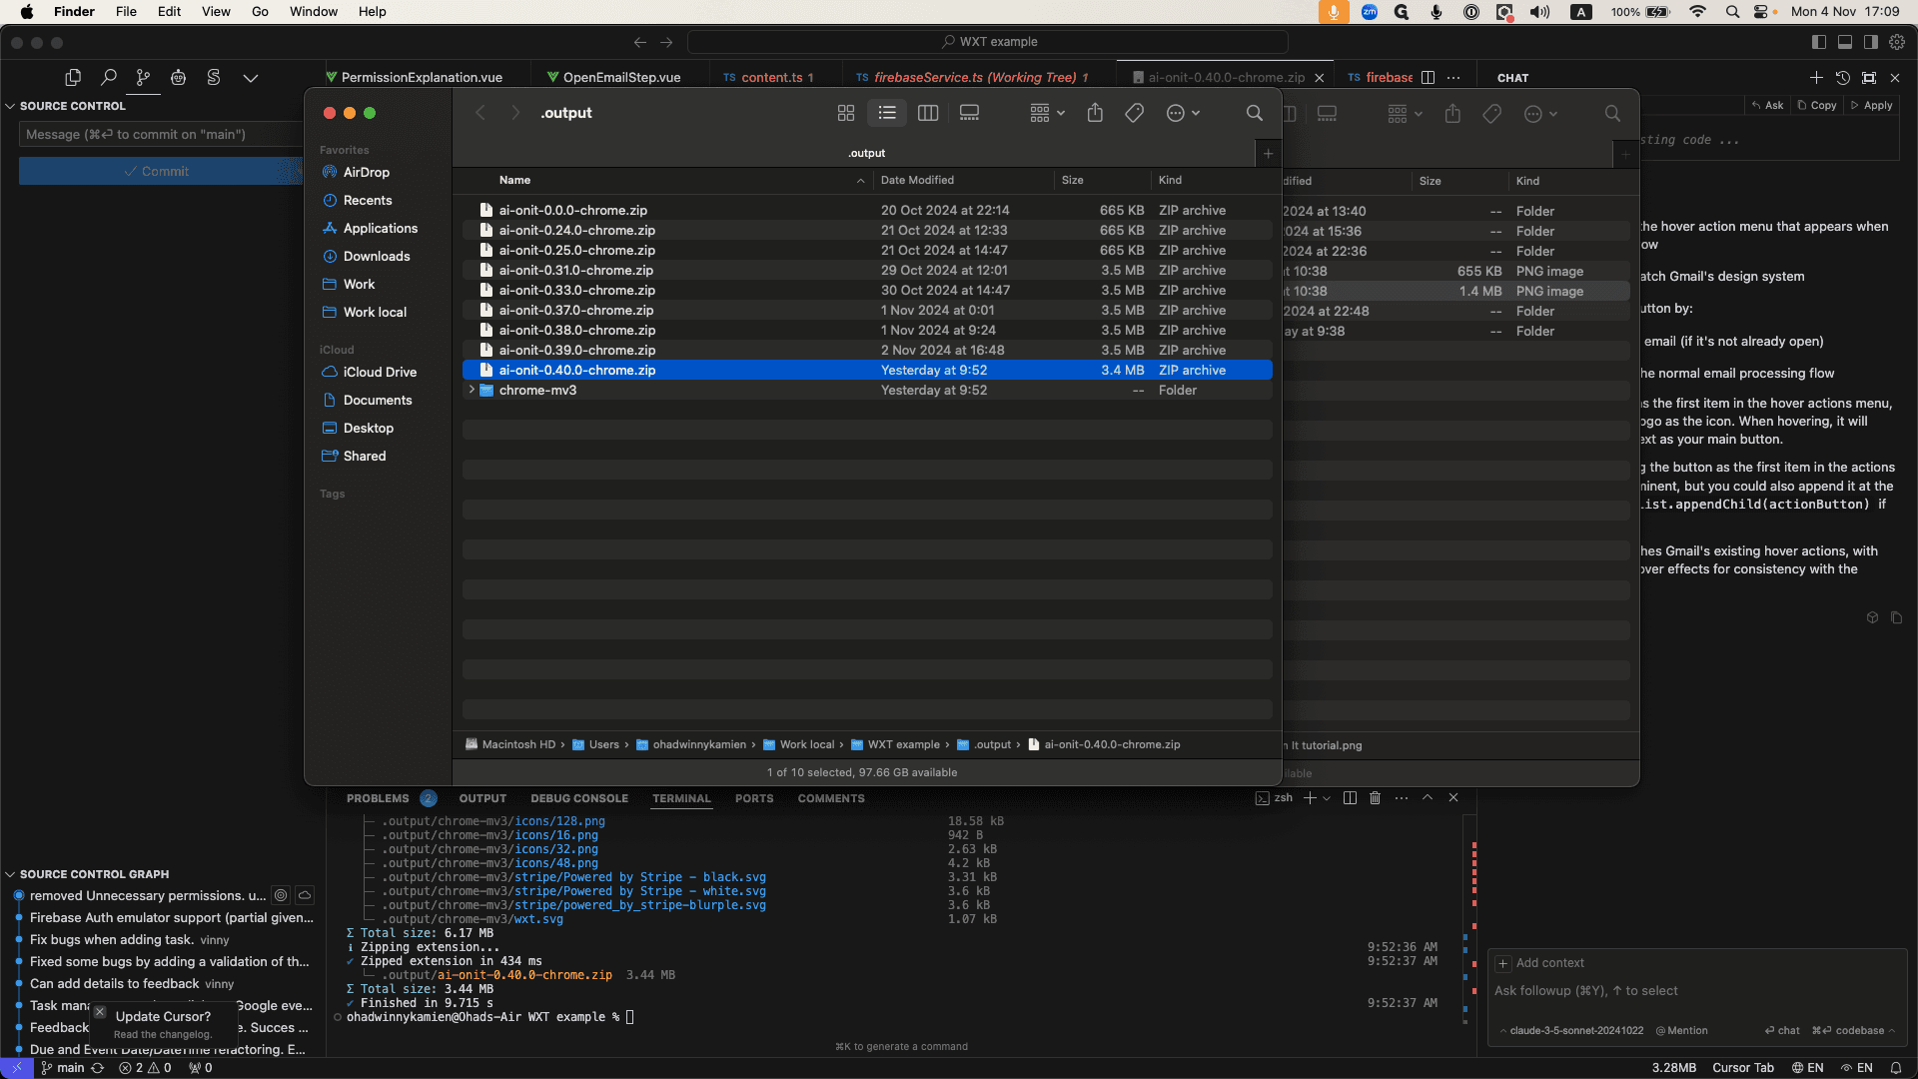Click the Commit button
This screenshot has height=1079, width=1918.
(160, 172)
